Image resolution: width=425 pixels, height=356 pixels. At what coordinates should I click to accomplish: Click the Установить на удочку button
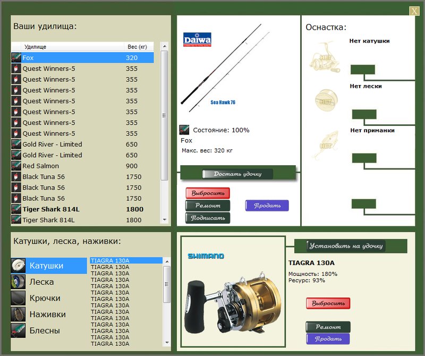[x=346, y=246]
